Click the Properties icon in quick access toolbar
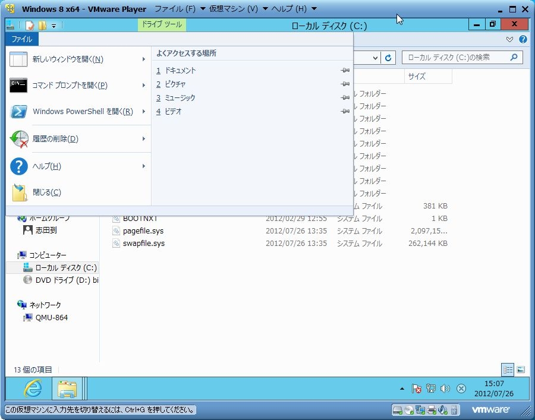Screen dimensions: 535x420 pyautogui.click(x=30, y=26)
